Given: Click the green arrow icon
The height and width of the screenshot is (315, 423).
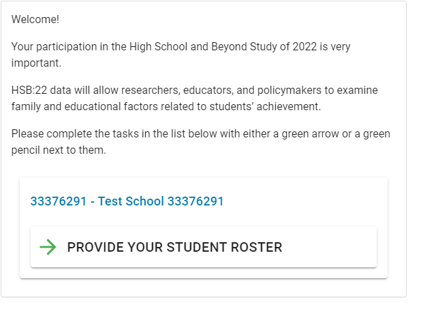Looking at the screenshot, I should coord(48,247).
